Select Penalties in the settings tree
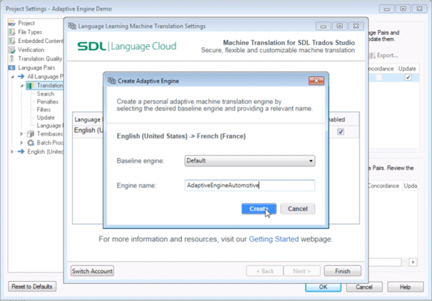432x301 pixels. (48, 101)
